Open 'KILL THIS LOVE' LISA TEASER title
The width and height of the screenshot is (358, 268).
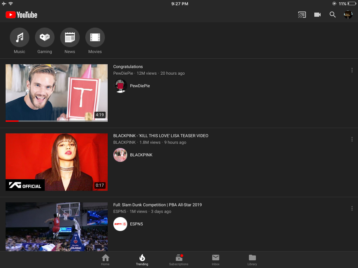161,136
